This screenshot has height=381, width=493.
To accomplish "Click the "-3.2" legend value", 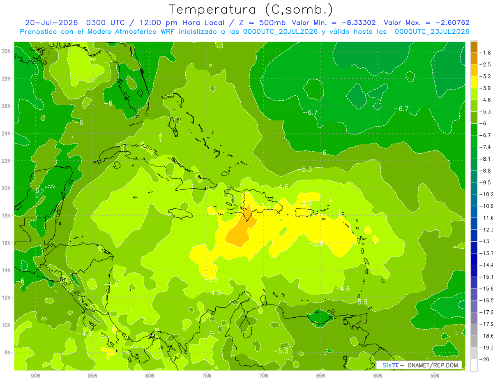I will pyautogui.click(x=486, y=76).
